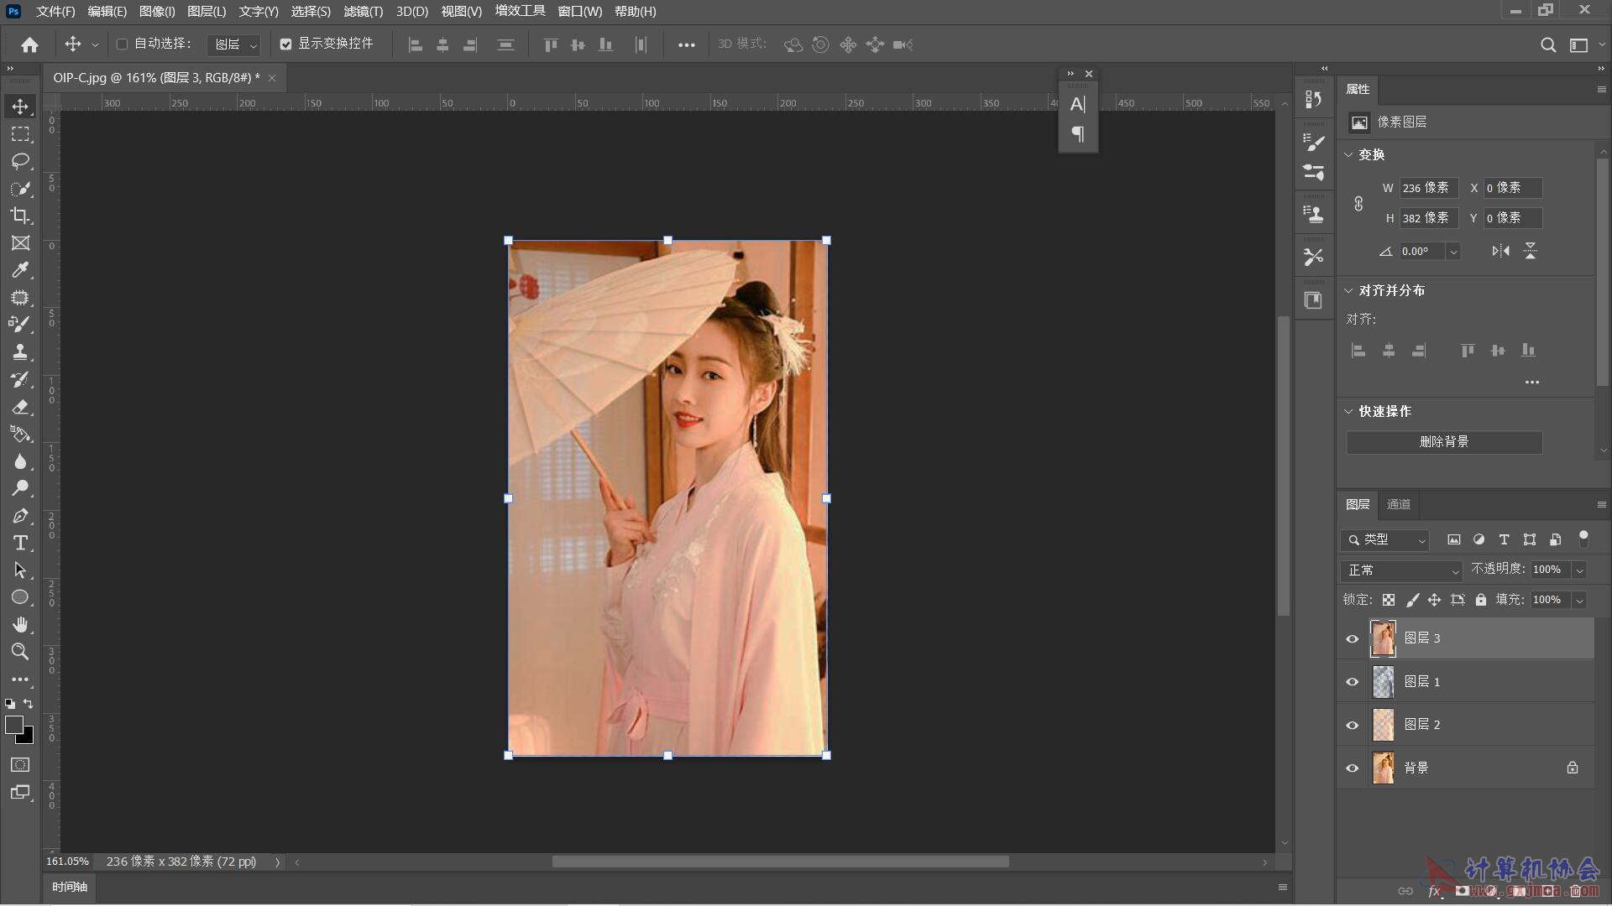1612x906 pixels.
Task: Open the blend mode 正常 dropdown
Action: (x=1400, y=570)
